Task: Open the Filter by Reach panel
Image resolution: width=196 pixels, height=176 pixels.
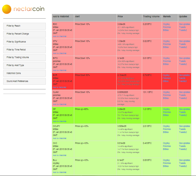Action: tap(25, 26)
